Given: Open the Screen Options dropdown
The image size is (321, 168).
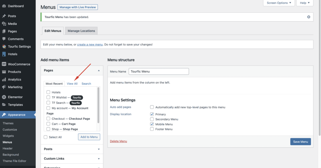Looking at the screenshot, I should (x=279, y=3).
